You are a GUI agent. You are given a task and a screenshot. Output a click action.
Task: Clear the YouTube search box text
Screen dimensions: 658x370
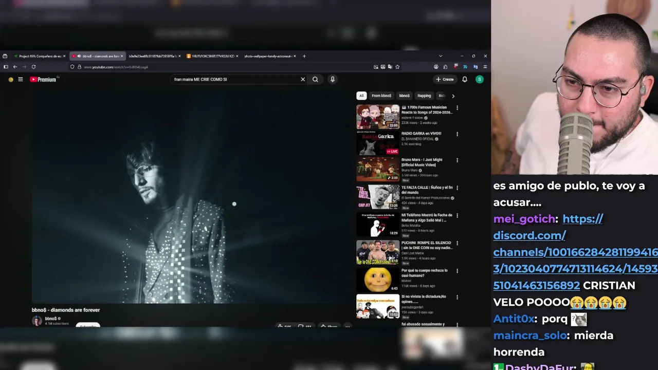point(303,79)
